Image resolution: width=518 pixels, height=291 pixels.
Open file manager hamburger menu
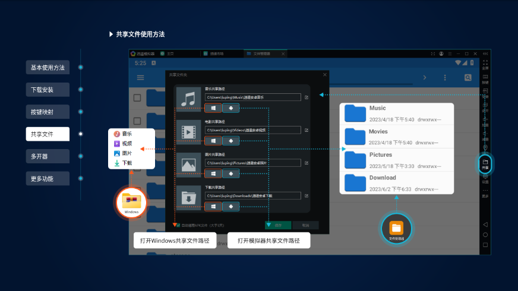point(140,78)
